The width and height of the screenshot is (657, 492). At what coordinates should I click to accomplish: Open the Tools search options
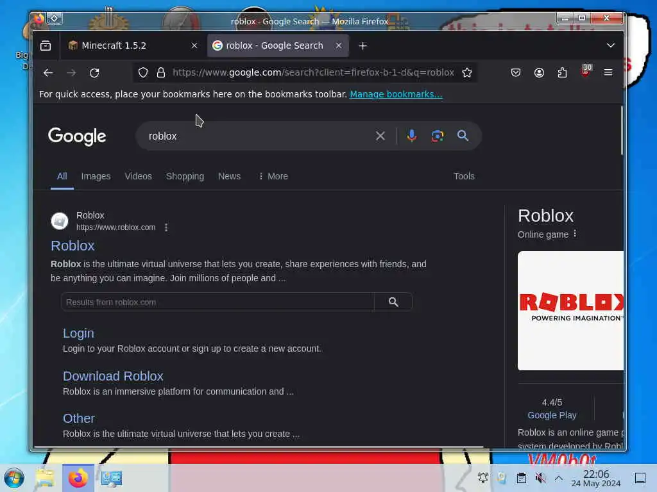point(464,176)
